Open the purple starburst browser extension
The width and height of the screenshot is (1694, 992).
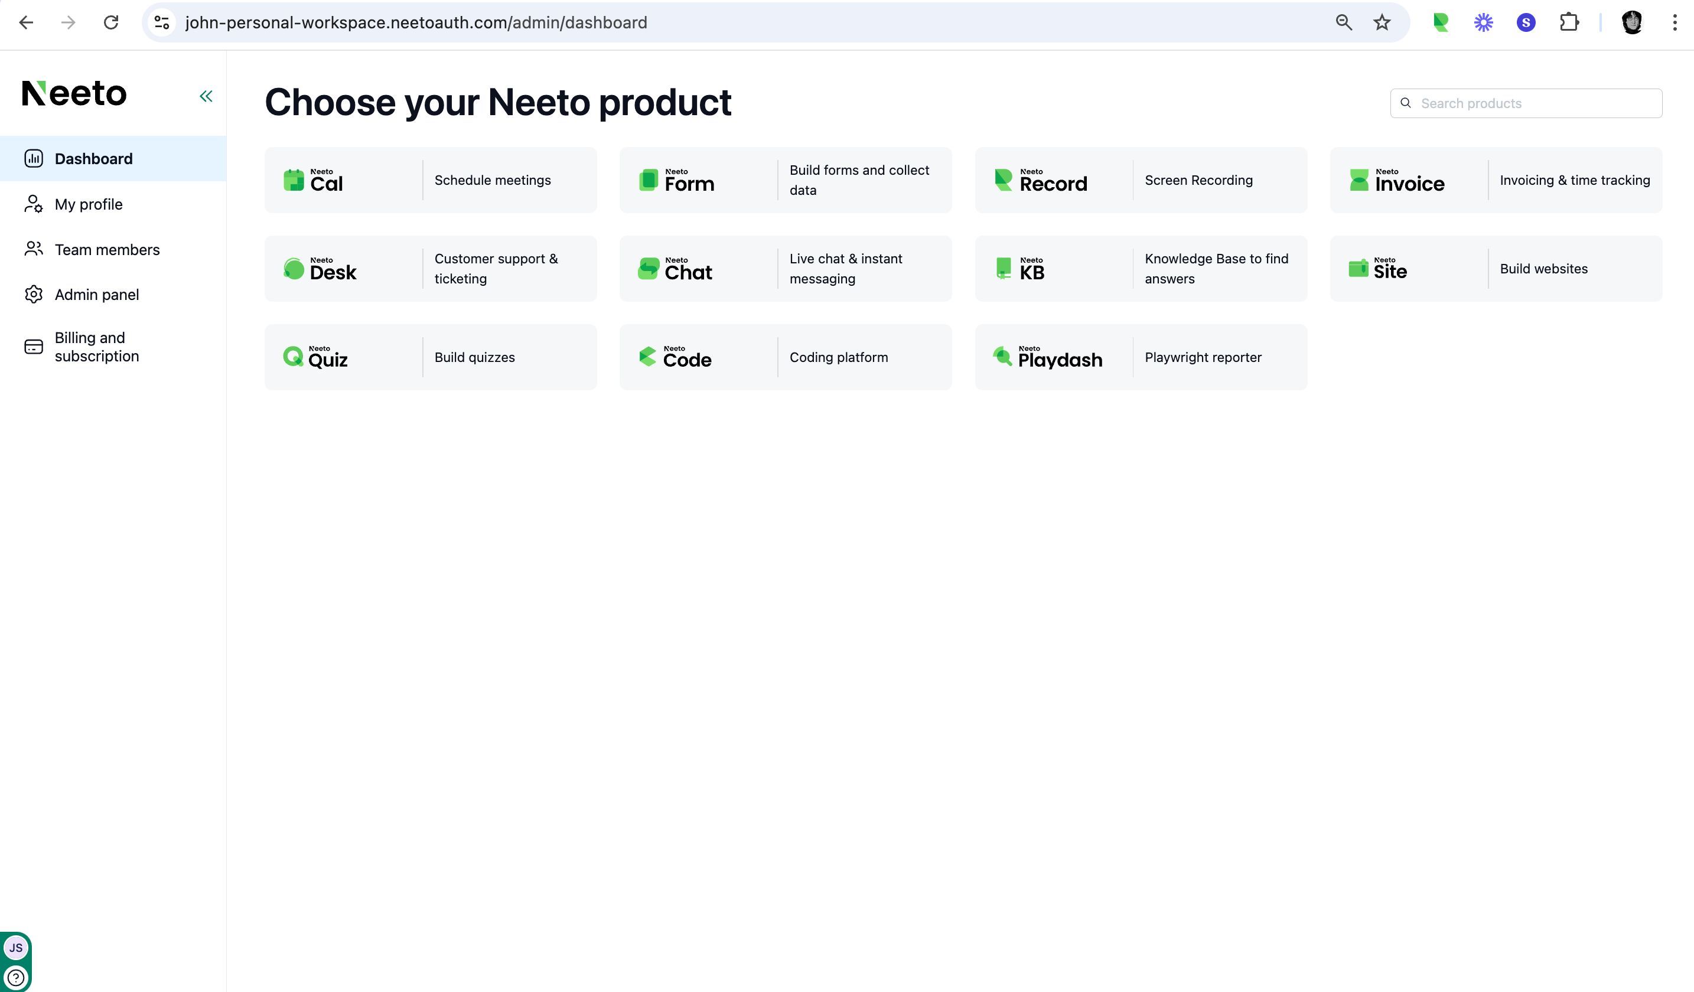tap(1483, 22)
